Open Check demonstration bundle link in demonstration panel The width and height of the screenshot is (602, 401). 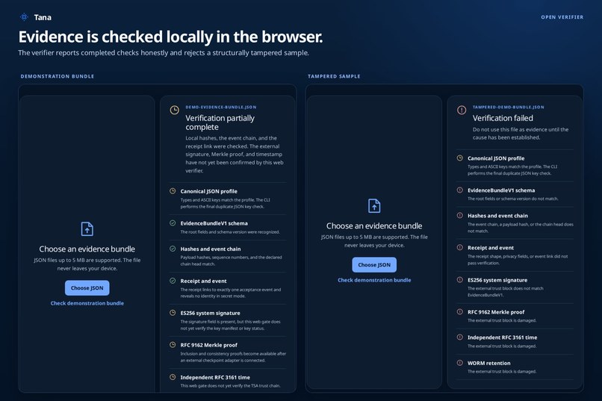pos(87,303)
